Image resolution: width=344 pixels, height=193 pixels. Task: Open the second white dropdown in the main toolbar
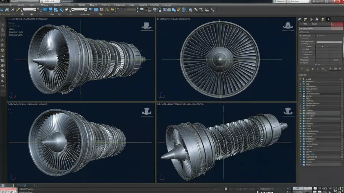click(x=78, y=10)
